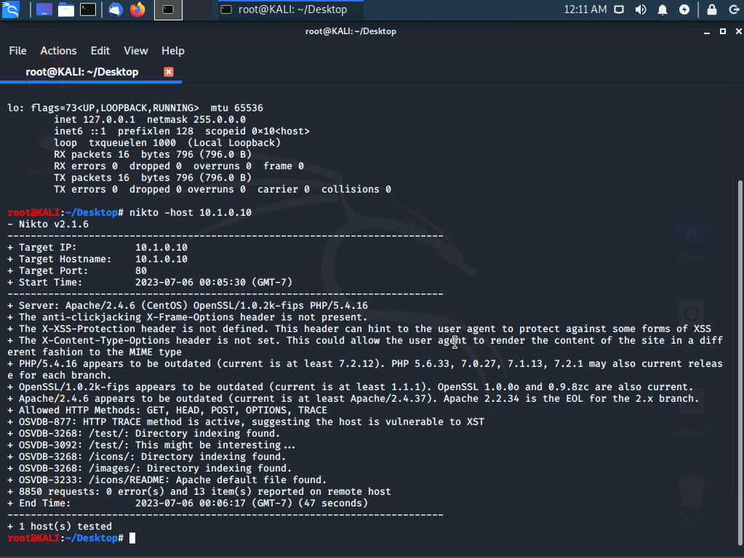This screenshot has height=558, width=744.
Task: Click the 'OpenSSL/1.0.2k-fips appears to be outdated' line
Action: point(350,387)
